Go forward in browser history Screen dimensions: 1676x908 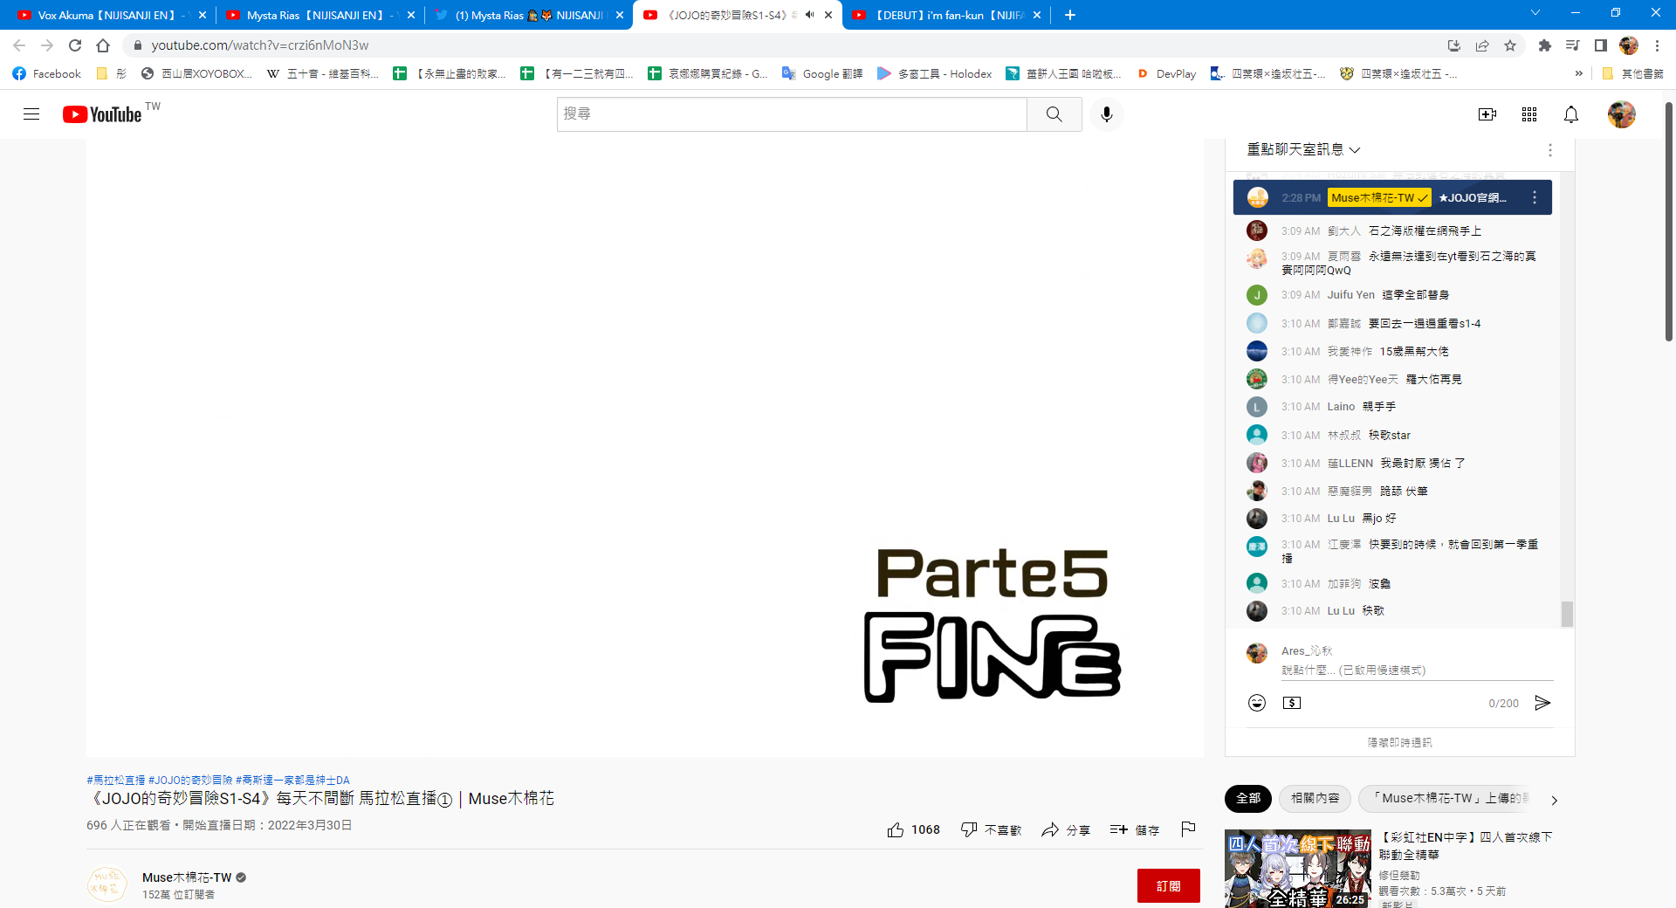pos(47,45)
